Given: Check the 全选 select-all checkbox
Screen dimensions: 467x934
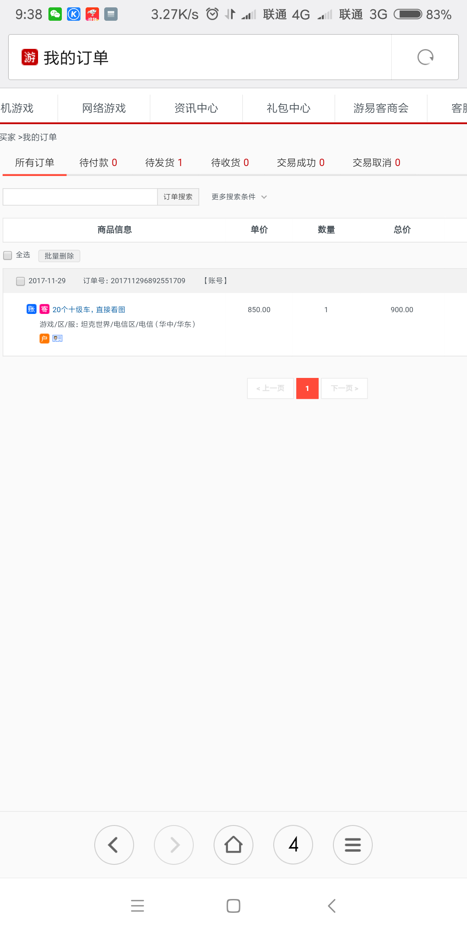Looking at the screenshot, I should [8, 256].
